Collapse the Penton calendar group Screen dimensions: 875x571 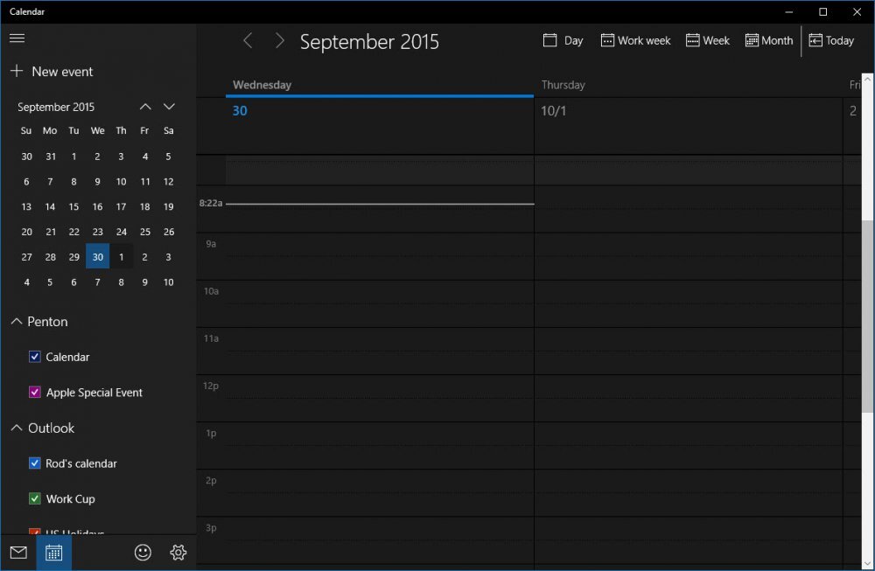pos(15,321)
